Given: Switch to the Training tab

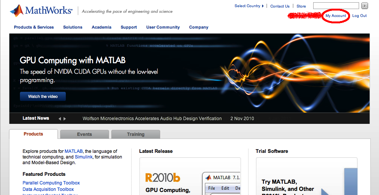Looking at the screenshot, I should pos(136,134).
